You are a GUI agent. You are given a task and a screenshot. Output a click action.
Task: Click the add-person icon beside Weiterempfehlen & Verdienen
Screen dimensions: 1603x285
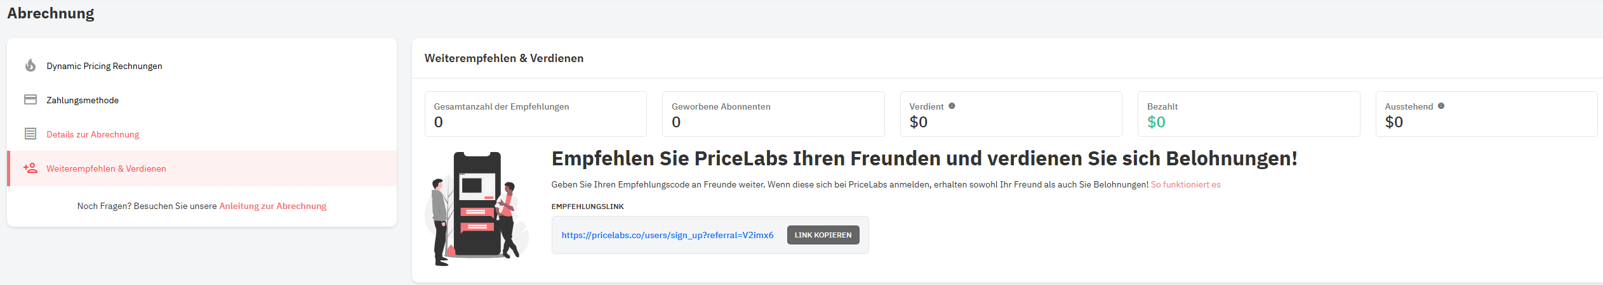tap(30, 168)
